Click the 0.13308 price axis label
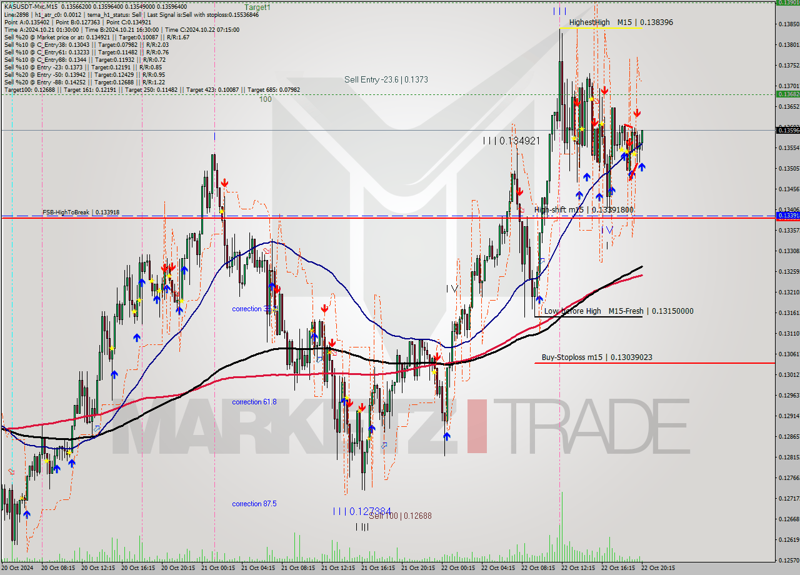Screen dimensions: 800x575 [789, 251]
